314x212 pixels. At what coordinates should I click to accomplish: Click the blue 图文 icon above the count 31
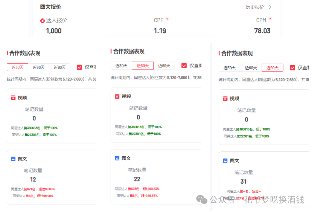pyautogui.click(x=225, y=160)
